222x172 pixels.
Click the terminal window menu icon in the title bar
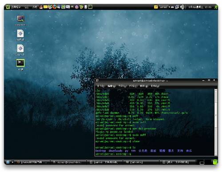click(97, 80)
